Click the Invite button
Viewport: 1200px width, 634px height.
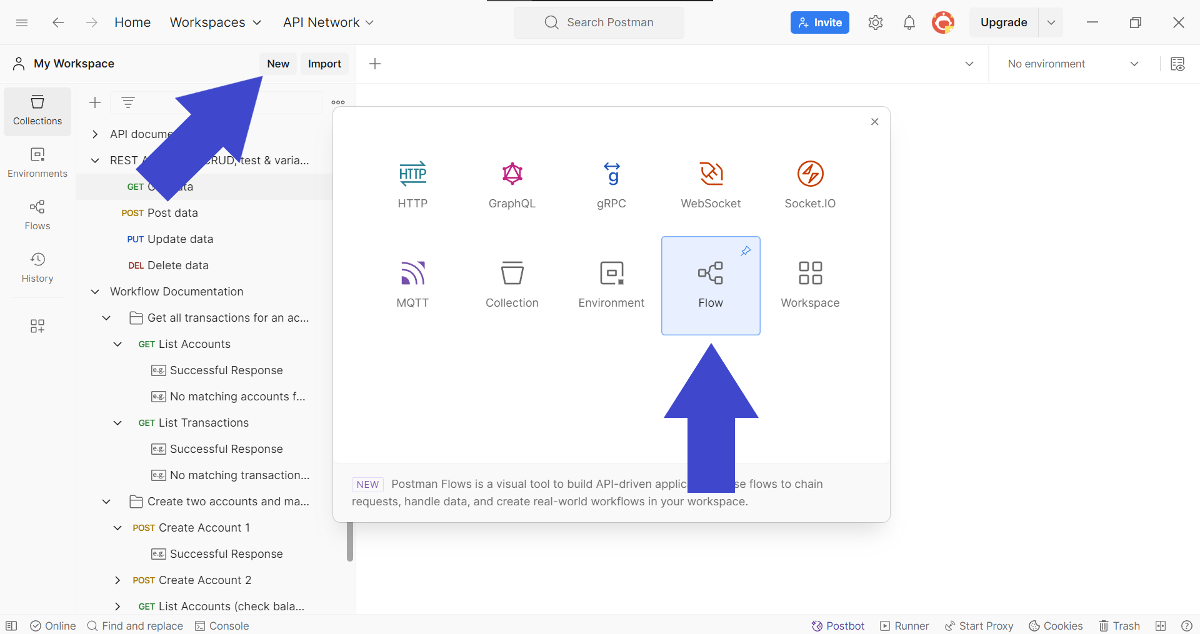coord(820,22)
